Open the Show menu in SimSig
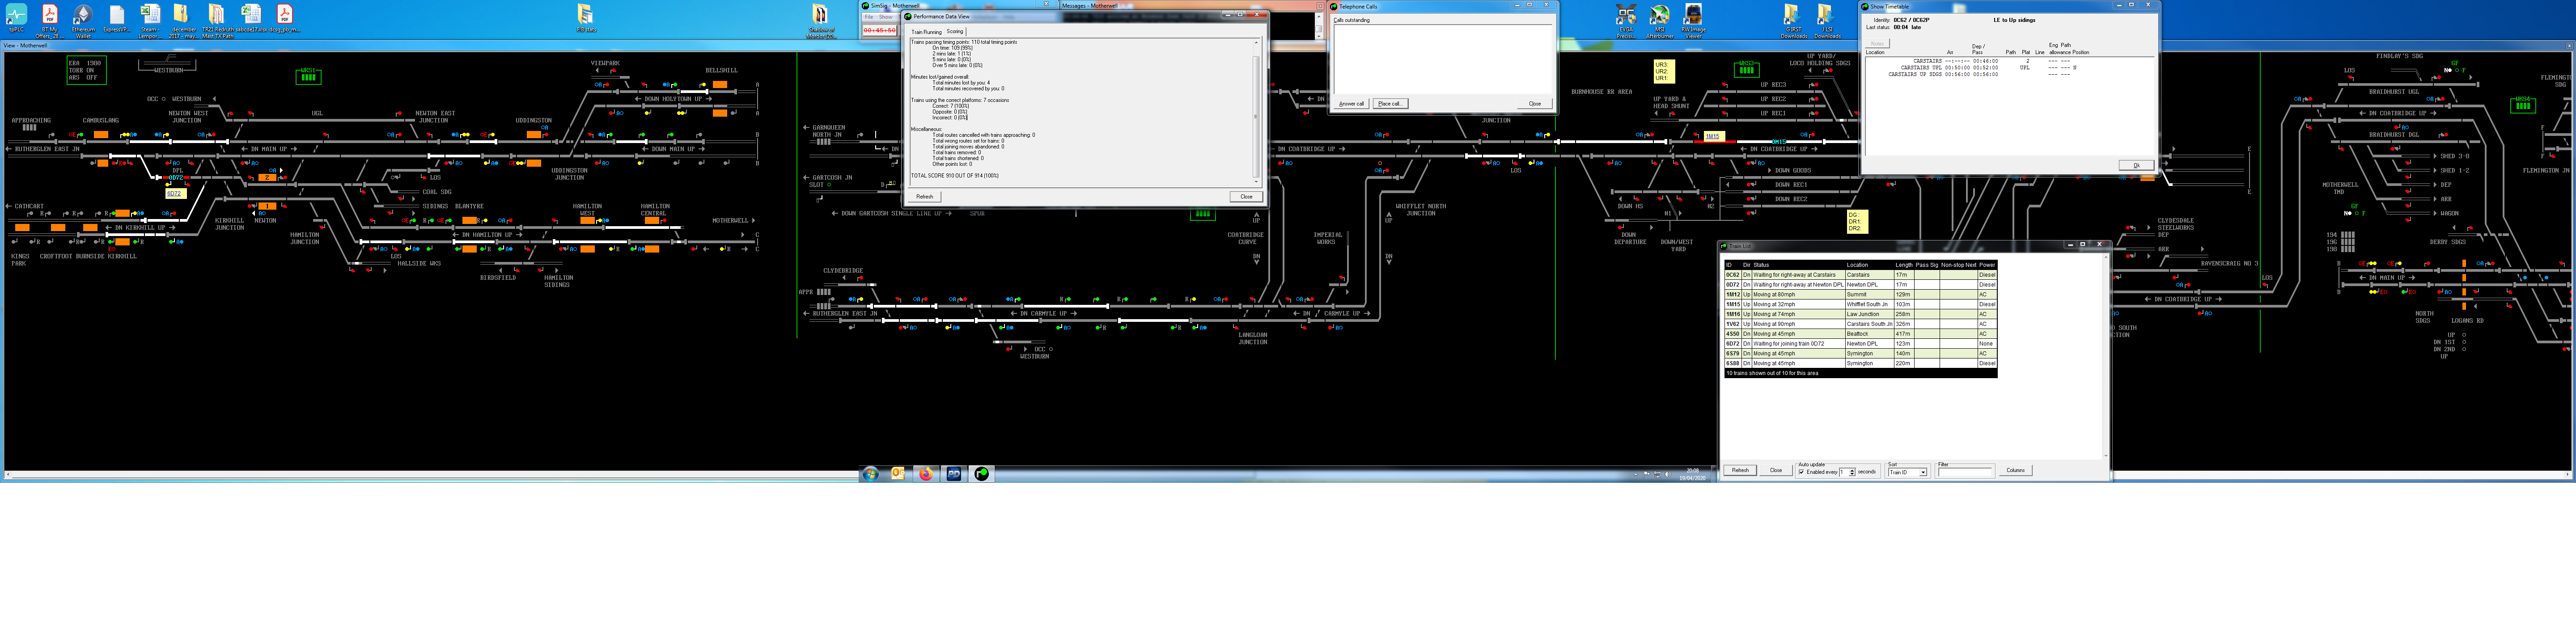This screenshot has height=624, width=2576. coord(885,17)
